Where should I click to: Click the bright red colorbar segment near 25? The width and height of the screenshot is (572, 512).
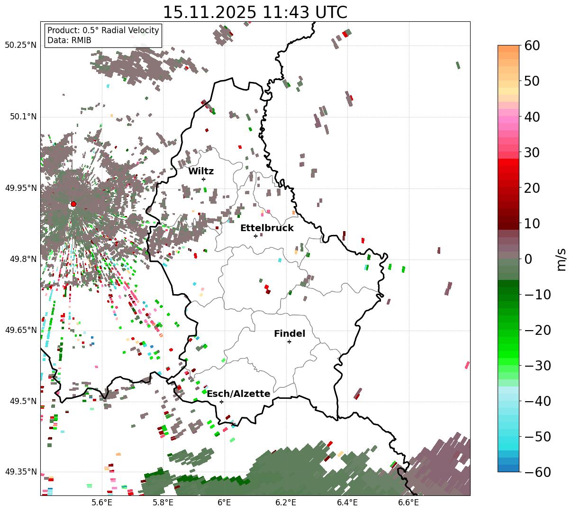(x=508, y=170)
